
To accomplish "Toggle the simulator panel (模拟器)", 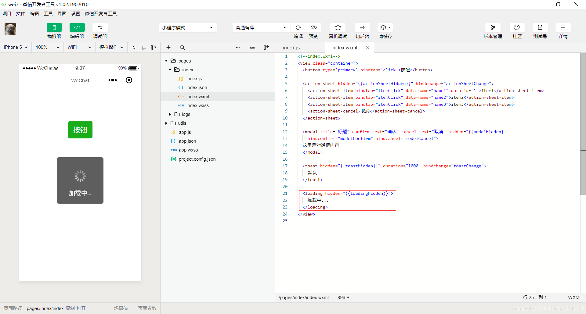I will click(54, 27).
